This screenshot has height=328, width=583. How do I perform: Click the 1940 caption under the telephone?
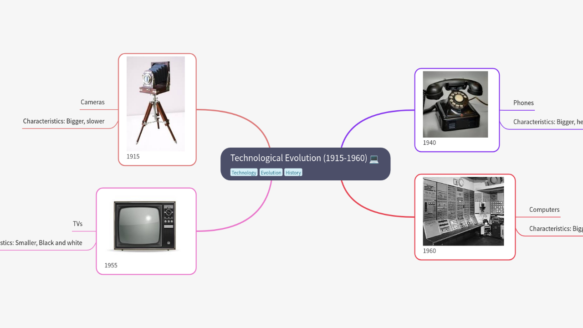pos(429,143)
